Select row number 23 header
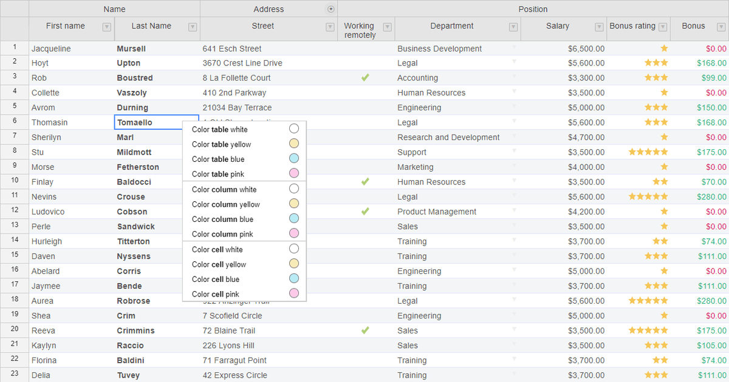The image size is (729, 382). [15, 375]
